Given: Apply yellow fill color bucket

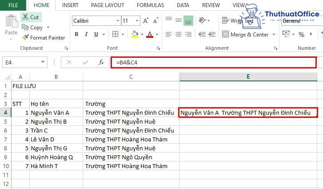Looking at the screenshot, I should (x=135, y=34).
